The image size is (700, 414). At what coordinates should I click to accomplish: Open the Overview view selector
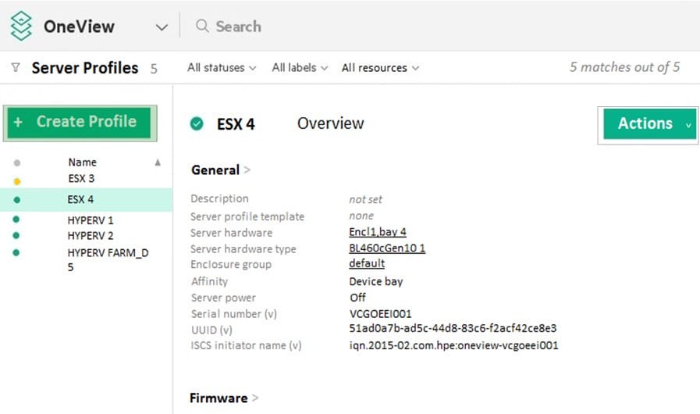330,123
